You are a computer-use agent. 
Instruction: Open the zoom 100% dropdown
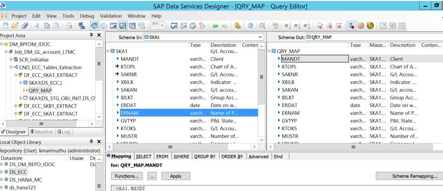(x=162, y=25)
